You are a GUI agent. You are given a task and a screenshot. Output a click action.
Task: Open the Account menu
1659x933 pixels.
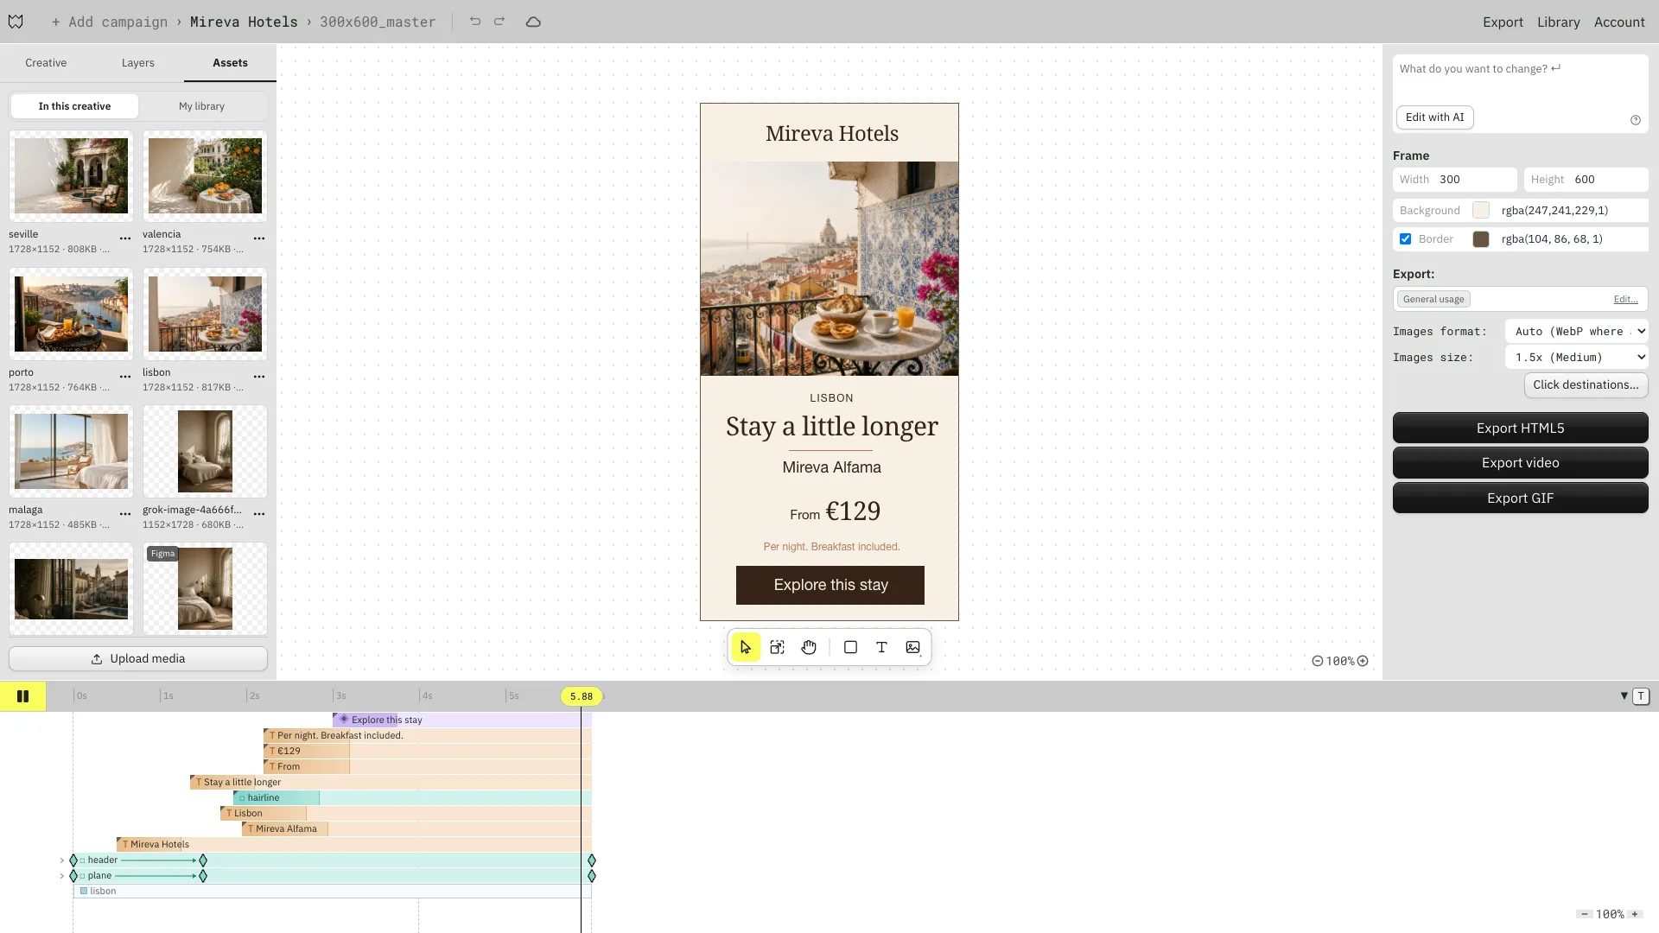pyautogui.click(x=1619, y=22)
